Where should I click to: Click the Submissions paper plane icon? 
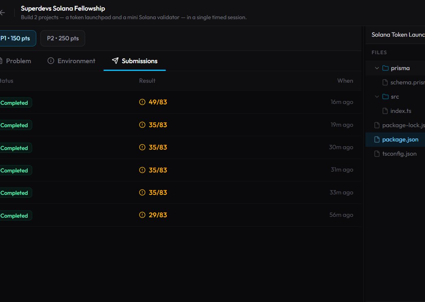(x=115, y=61)
